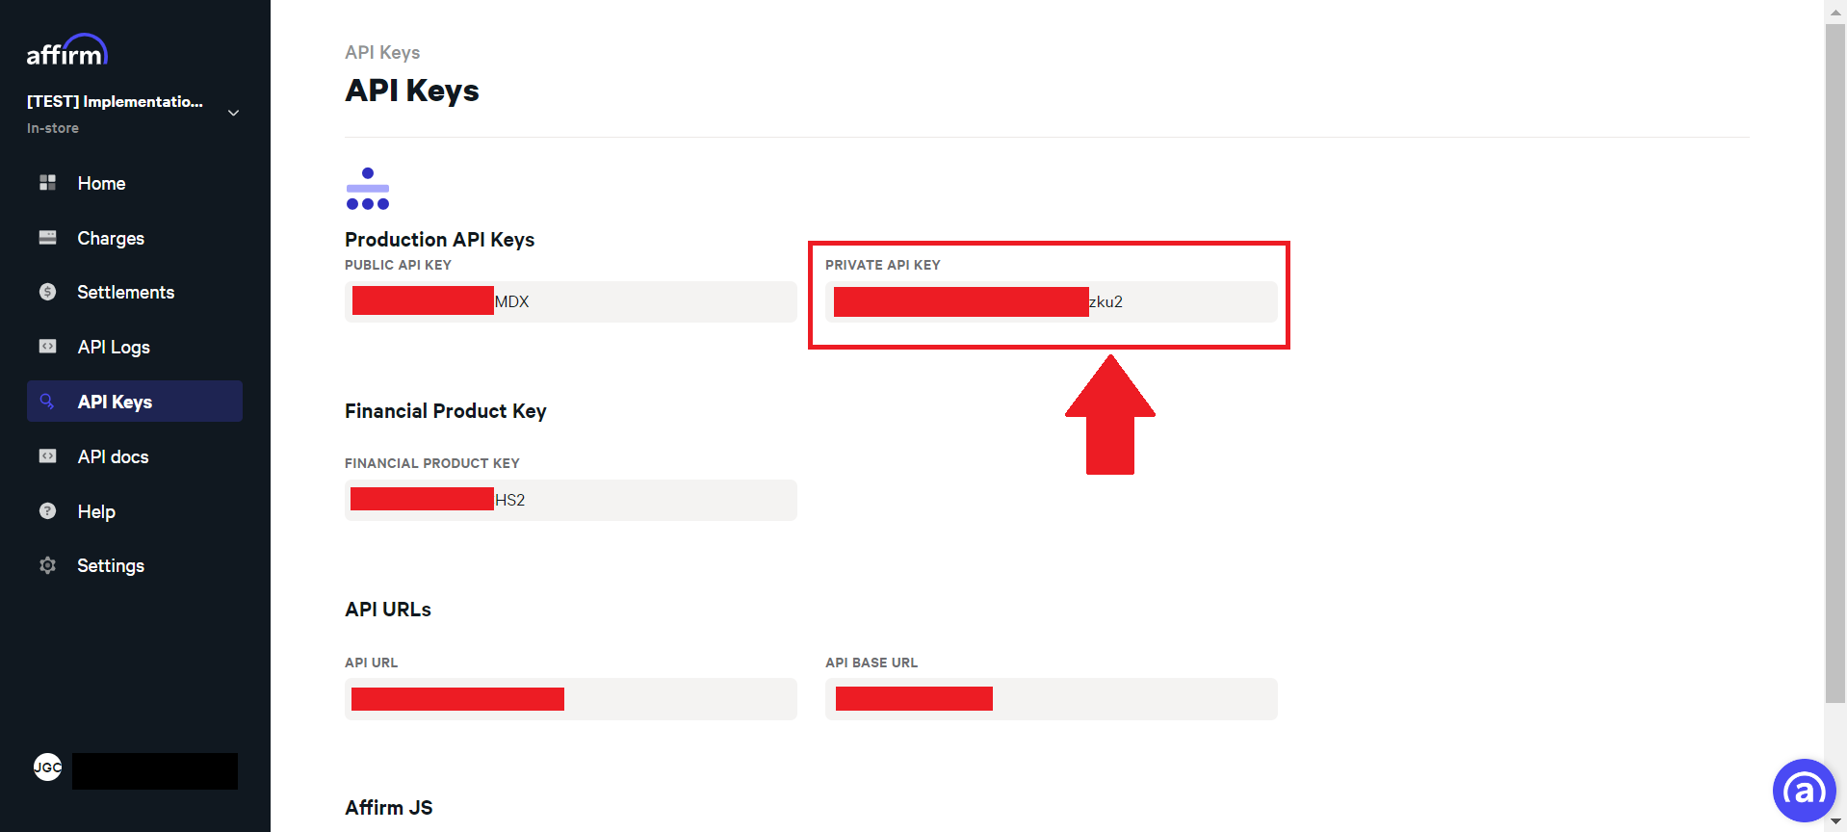Open API docs using its code icon
Screen dimensions: 1847x832
point(46,455)
